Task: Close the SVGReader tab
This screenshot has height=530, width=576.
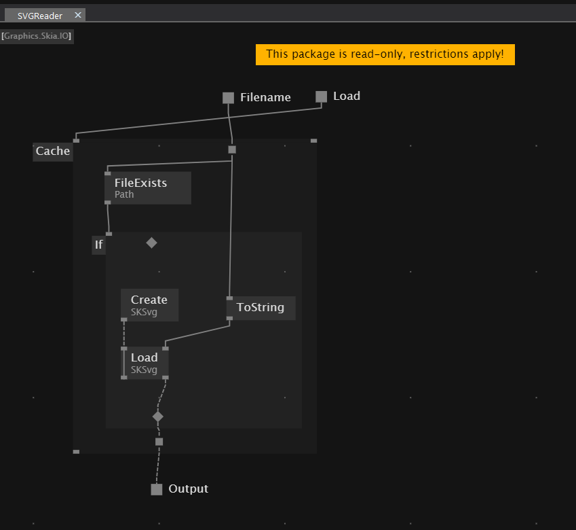Action: tap(78, 15)
